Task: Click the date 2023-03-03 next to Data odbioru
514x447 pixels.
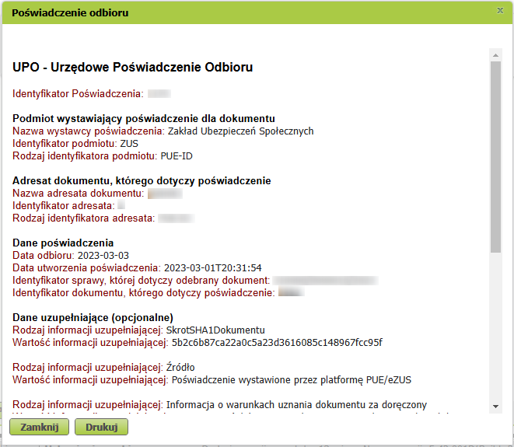Action: (103, 256)
